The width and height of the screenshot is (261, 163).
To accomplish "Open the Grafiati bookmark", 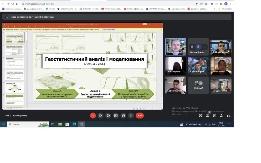I will tap(133, 9).
